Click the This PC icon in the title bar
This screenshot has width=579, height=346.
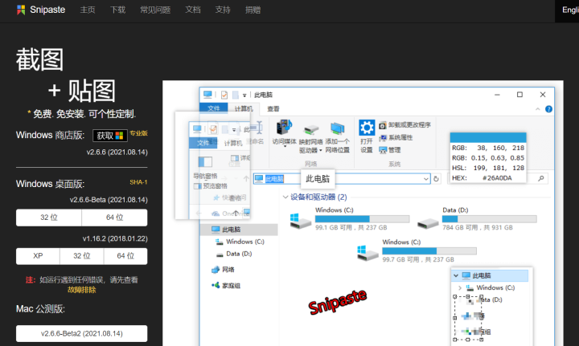point(207,95)
